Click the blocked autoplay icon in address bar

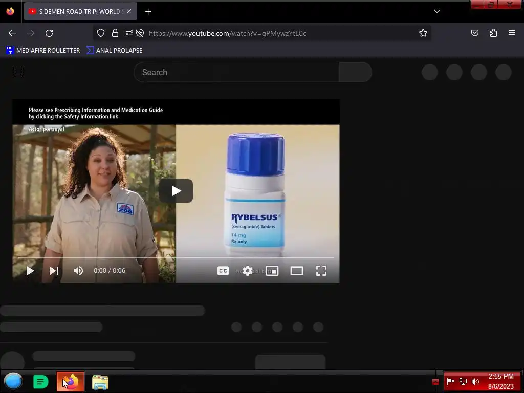[140, 33]
